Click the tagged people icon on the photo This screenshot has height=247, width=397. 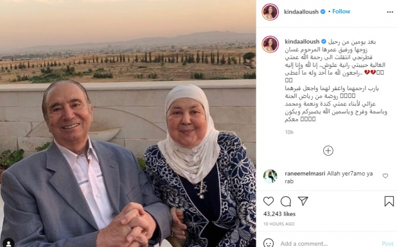click(x=9, y=242)
